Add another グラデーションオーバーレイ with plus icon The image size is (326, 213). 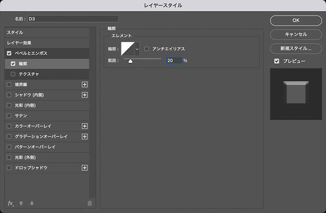coord(85,137)
